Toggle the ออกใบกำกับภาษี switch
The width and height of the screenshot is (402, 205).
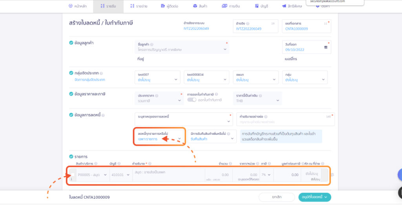pyautogui.click(x=192, y=100)
